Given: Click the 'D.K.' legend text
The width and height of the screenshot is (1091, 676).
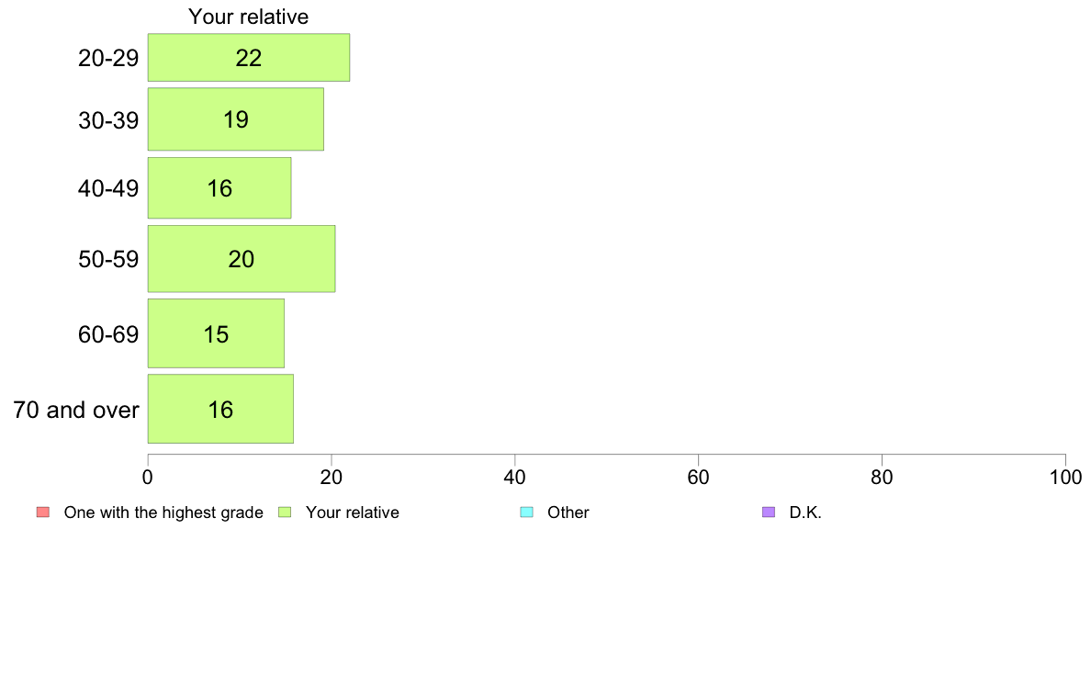Looking at the screenshot, I should (805, 513).
